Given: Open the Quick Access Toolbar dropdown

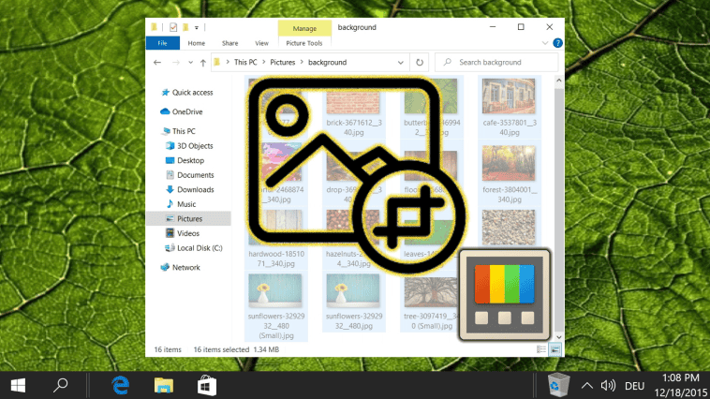Looking at the screenshot, I should point(197,27).
